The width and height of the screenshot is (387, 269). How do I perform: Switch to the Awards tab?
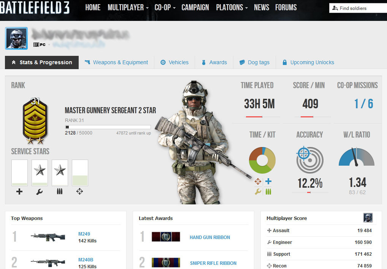click(214, 62)
